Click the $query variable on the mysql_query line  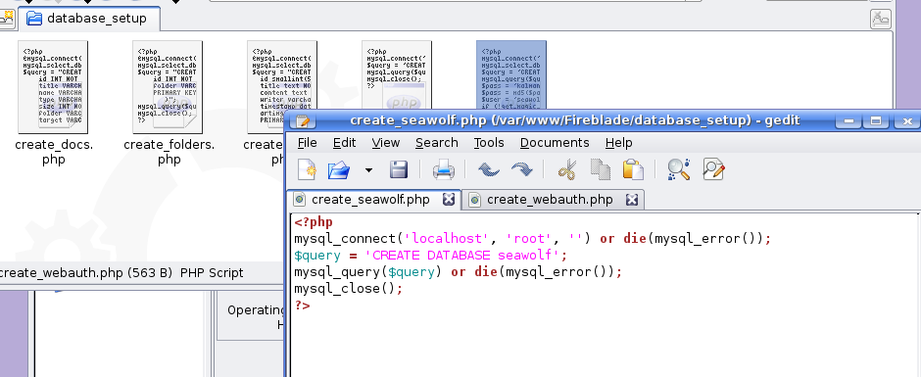coord(412,272)
